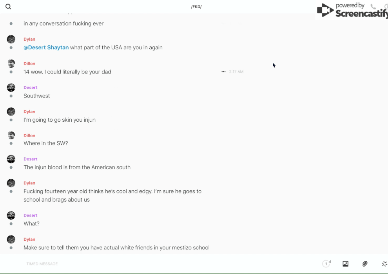Screen dimensions: 388x274
Task: Click the status dot beside "What?" message
Action: click(x=11, y=224)
